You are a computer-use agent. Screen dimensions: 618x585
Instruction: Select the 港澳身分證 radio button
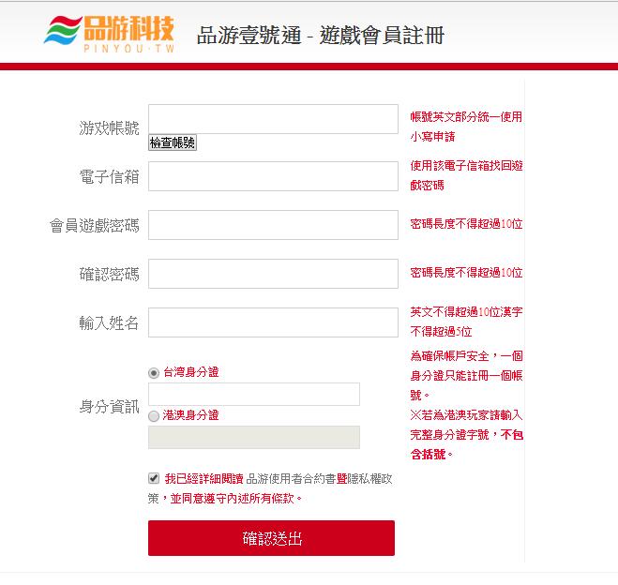pyautogui.click(x=154, y=416)
